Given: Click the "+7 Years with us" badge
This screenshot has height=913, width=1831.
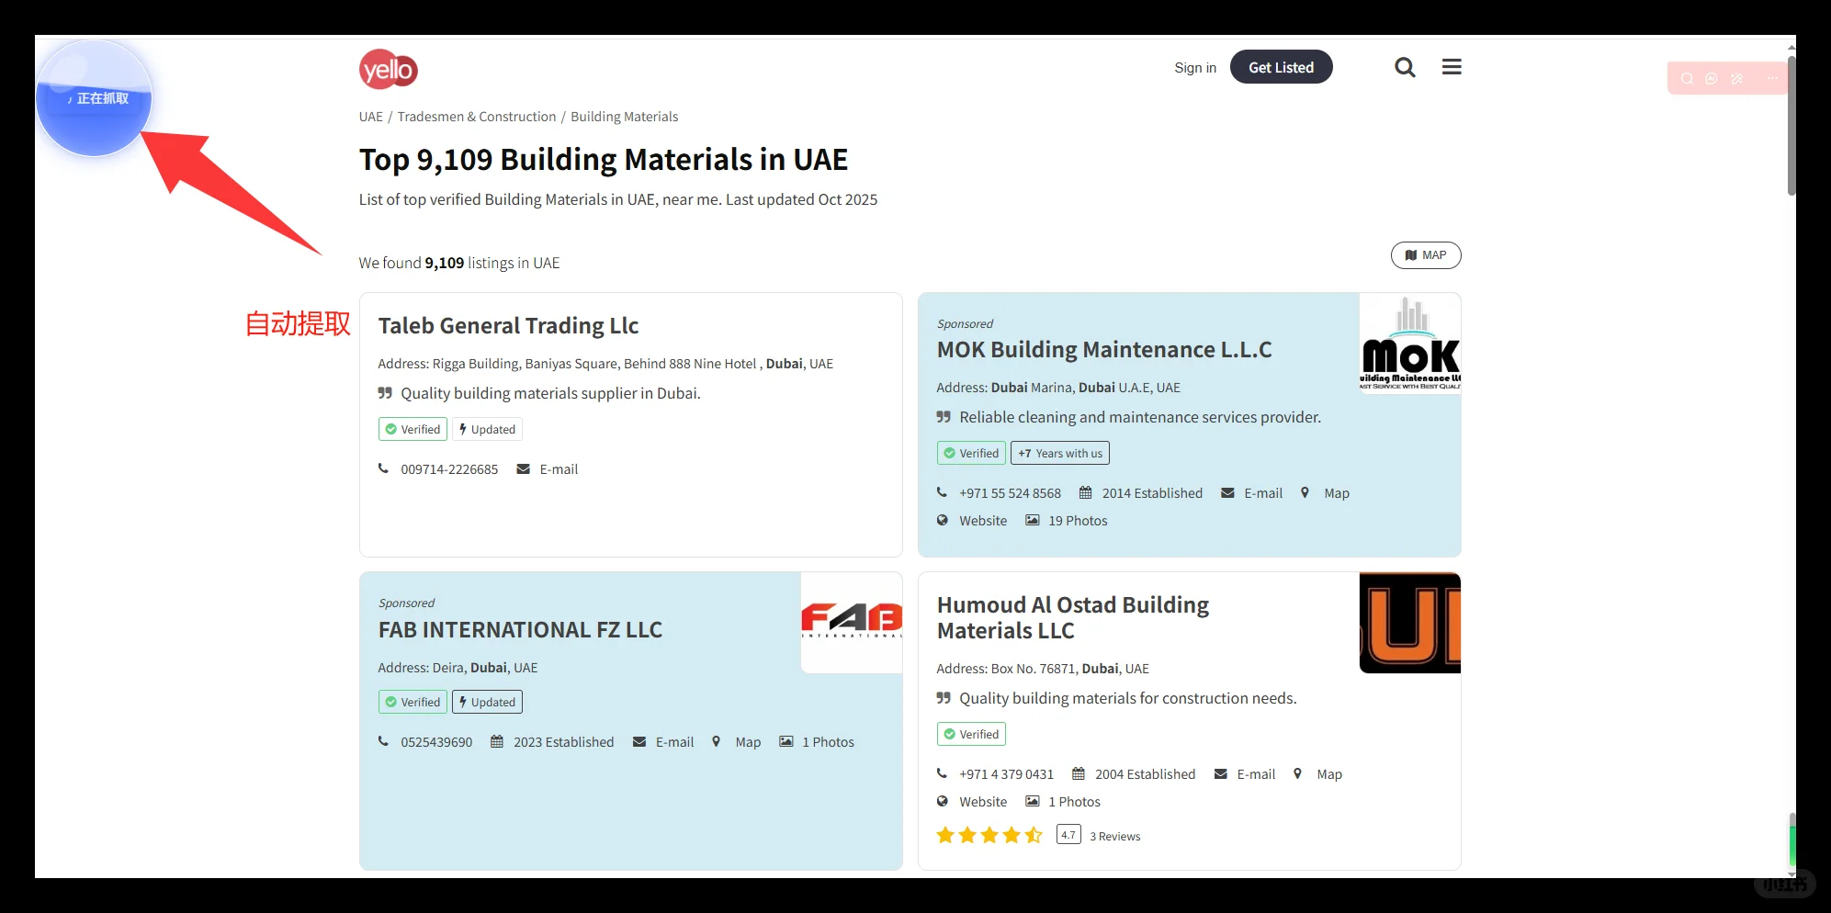Looking at the screenshot, I should (1060, 453).
